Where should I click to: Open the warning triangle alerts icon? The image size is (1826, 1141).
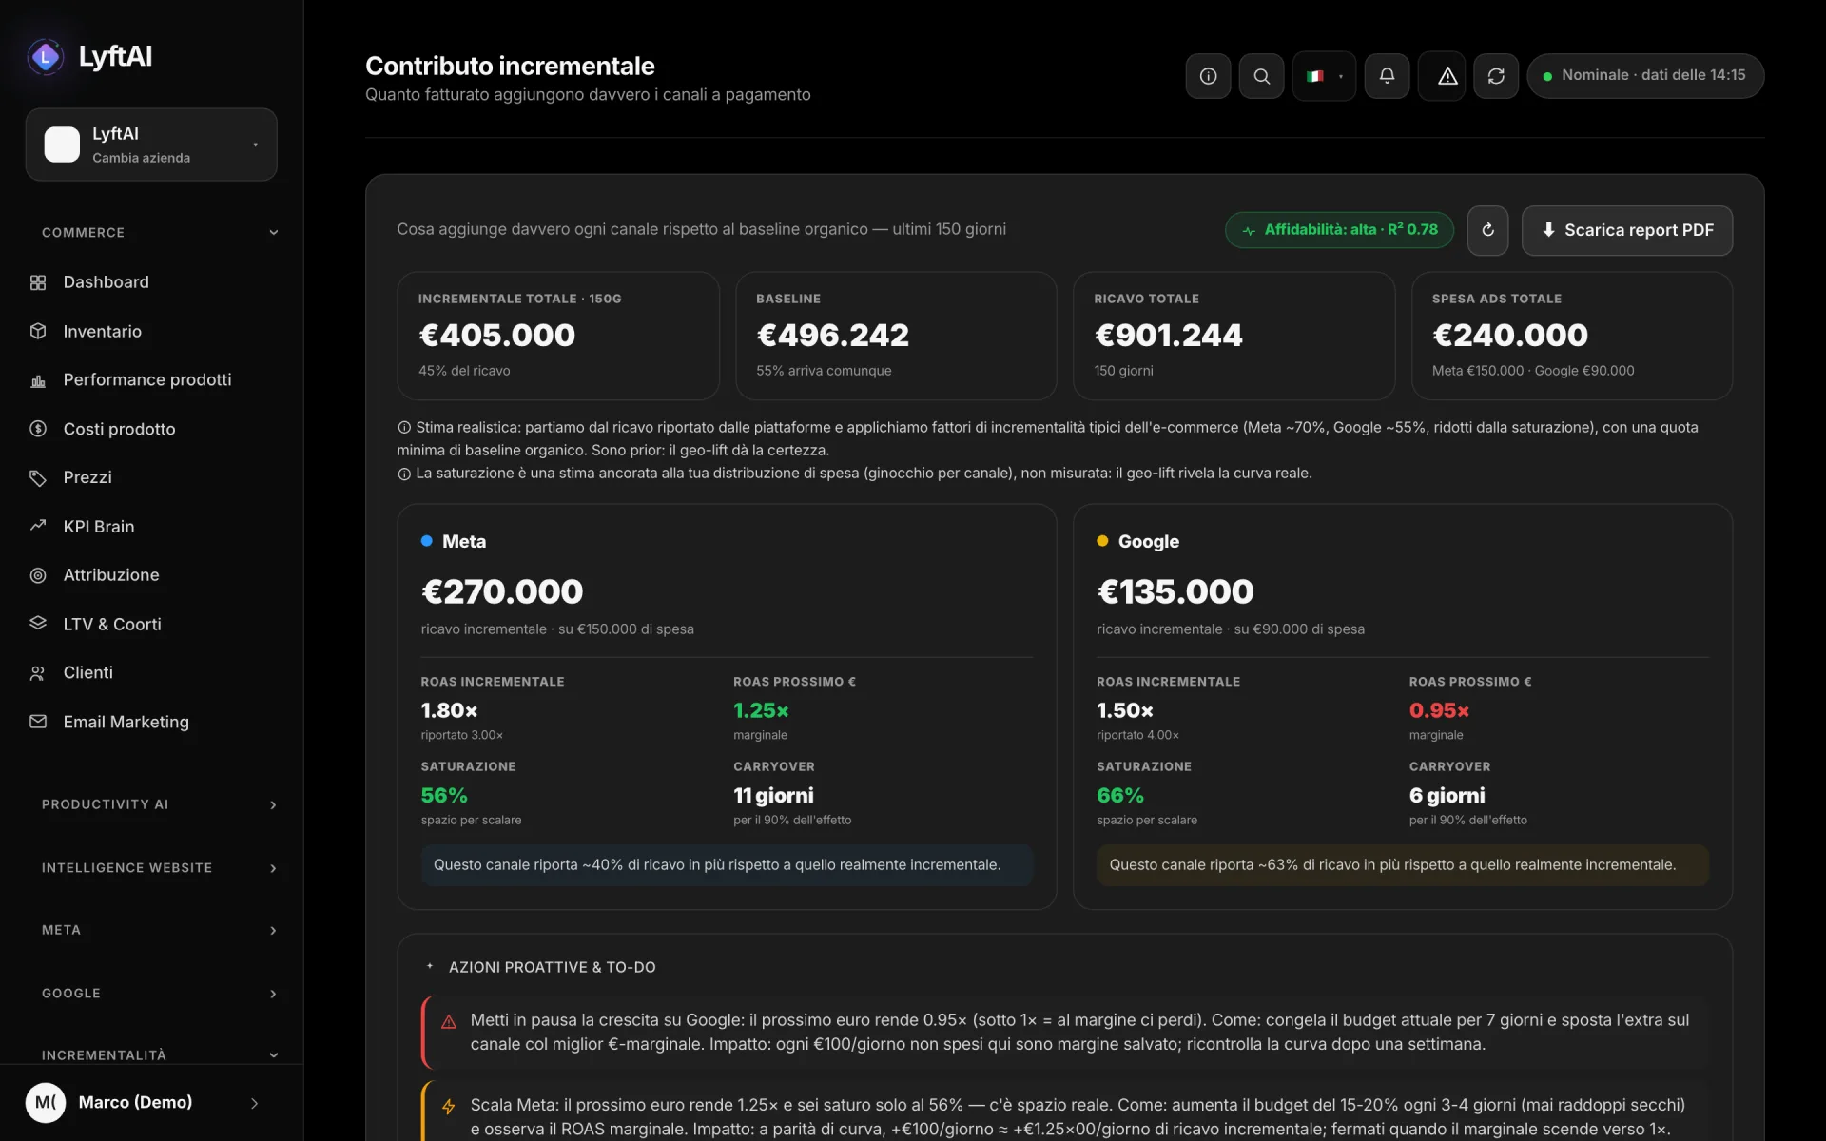pyautogui.click(x=1447, y=76)
